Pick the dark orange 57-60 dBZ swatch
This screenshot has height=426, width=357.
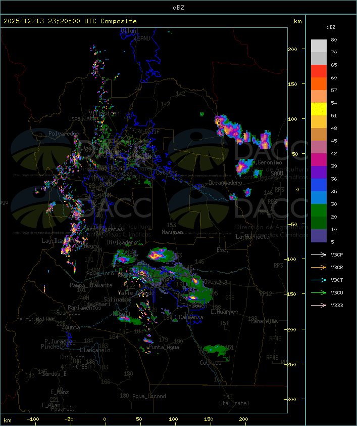tap(319, 83)
